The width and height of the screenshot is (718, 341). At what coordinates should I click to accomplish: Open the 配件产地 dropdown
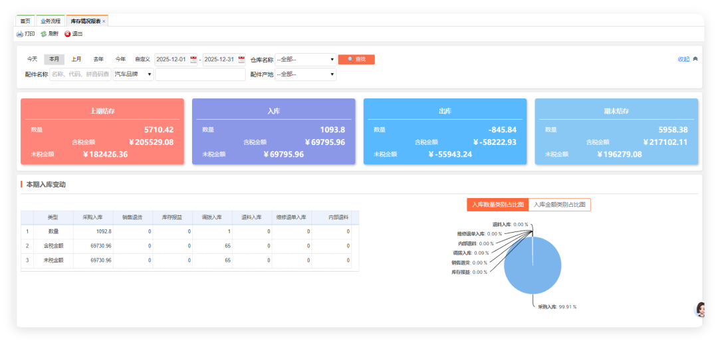tap(305, 74)
